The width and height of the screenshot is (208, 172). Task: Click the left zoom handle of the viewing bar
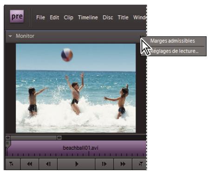[x=8, y=138]
